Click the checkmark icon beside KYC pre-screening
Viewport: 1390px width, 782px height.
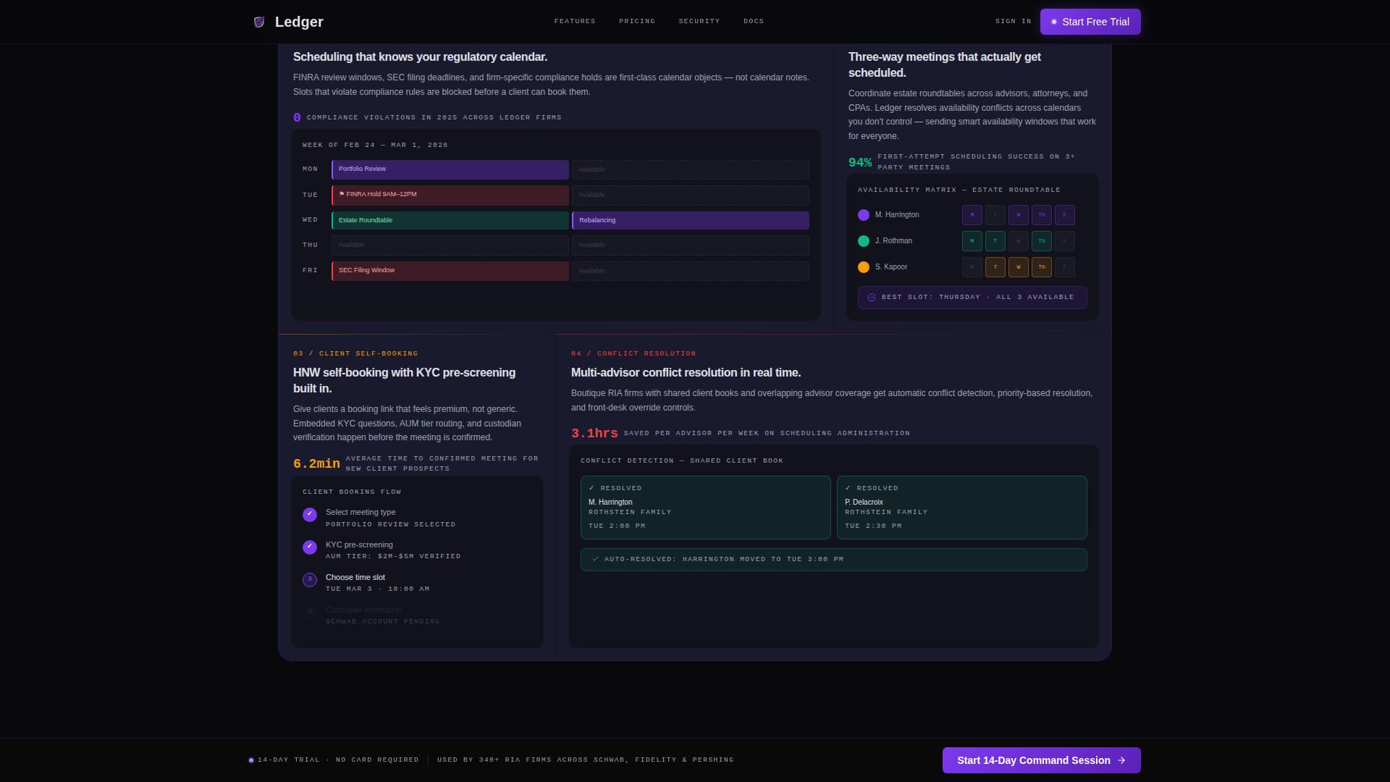pos(310,547)
